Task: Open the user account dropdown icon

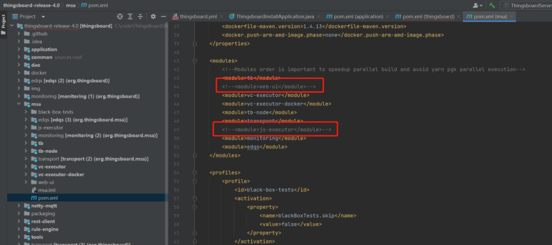Action: click(478, 5)
